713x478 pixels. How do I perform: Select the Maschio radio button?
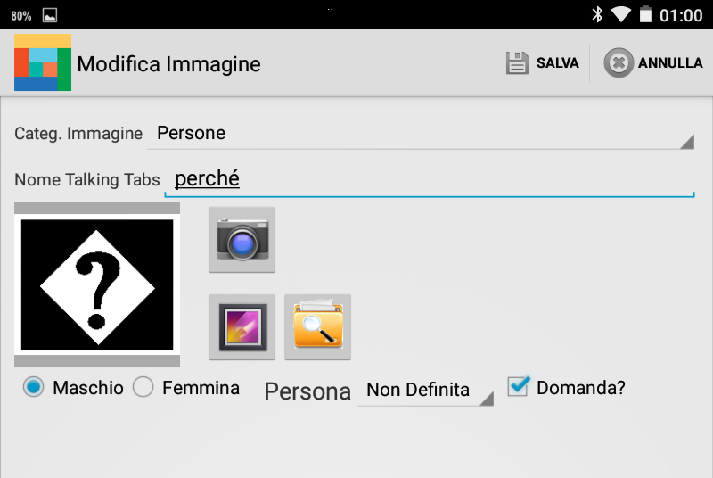pos(34,388)
